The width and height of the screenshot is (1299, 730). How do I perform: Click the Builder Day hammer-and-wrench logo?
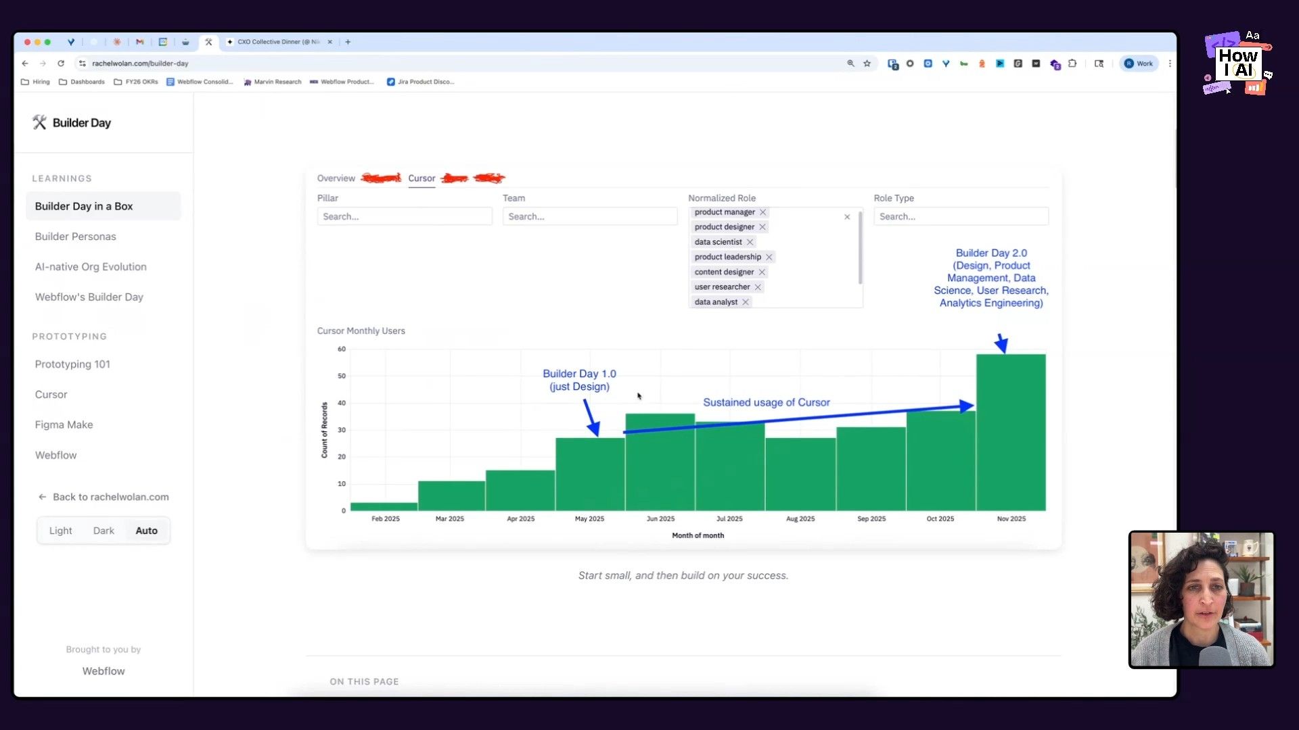39,122
